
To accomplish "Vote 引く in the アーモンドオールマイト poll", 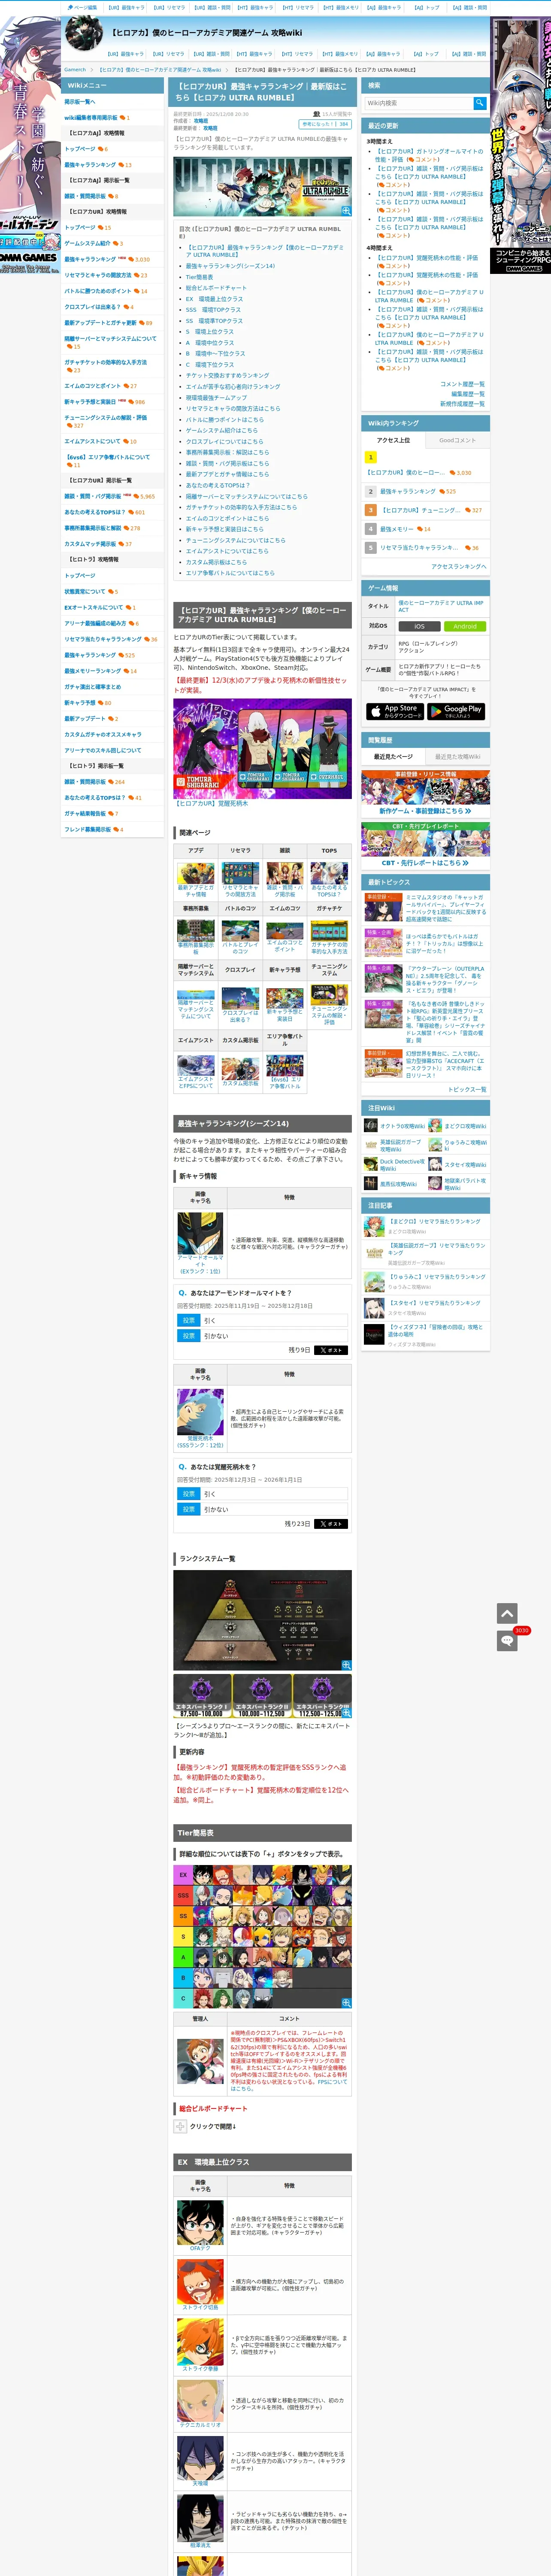I will point(188,1320).
